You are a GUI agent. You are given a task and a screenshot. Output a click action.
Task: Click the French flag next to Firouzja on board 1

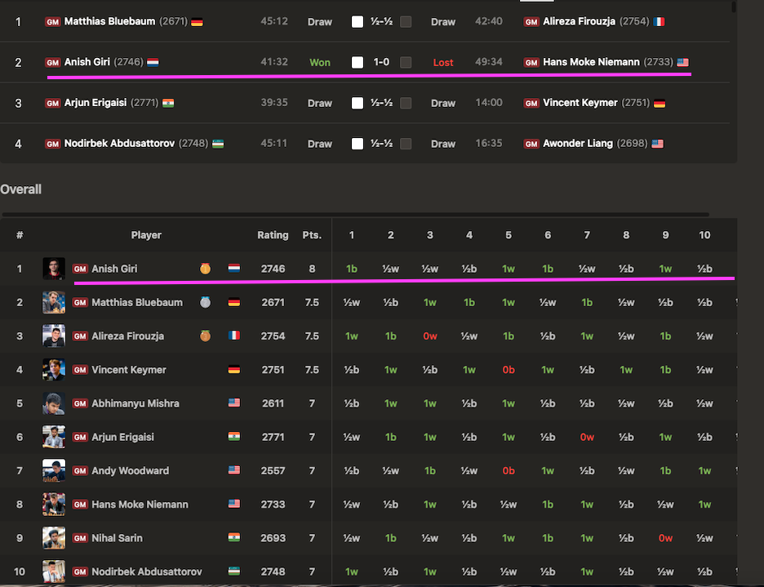tap(659, 22)
